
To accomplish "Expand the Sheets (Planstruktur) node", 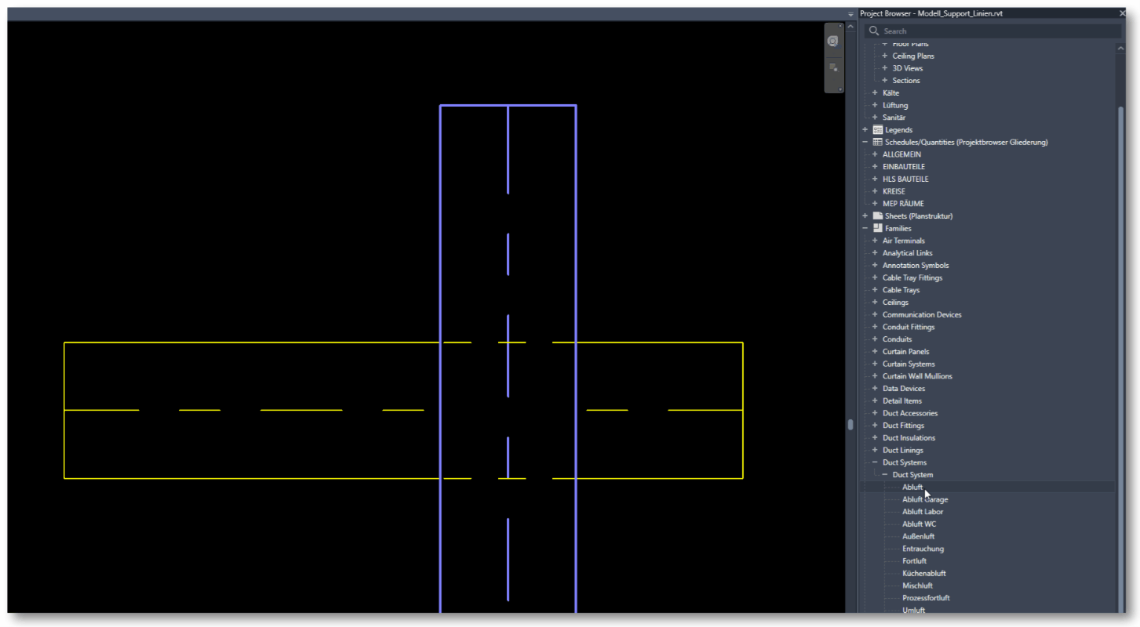I will [x=865, y=216].
